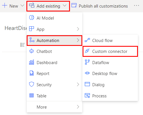Expand the App submenu chevron
This screenshot has height=115, width=143.
click(78, 29)
